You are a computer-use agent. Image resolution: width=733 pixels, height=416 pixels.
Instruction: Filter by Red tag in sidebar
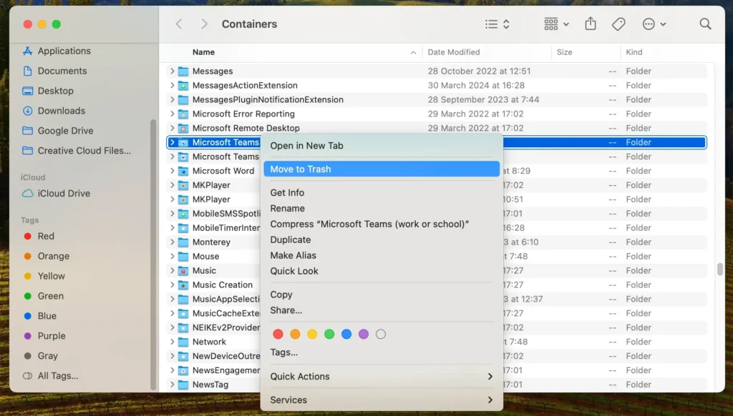tap(39, 237)
